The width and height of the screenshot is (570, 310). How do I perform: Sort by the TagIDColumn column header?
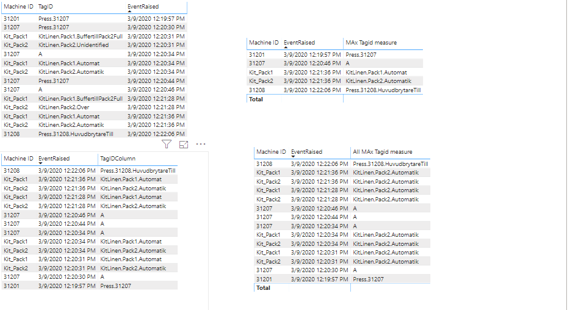[x=118, y=159]
